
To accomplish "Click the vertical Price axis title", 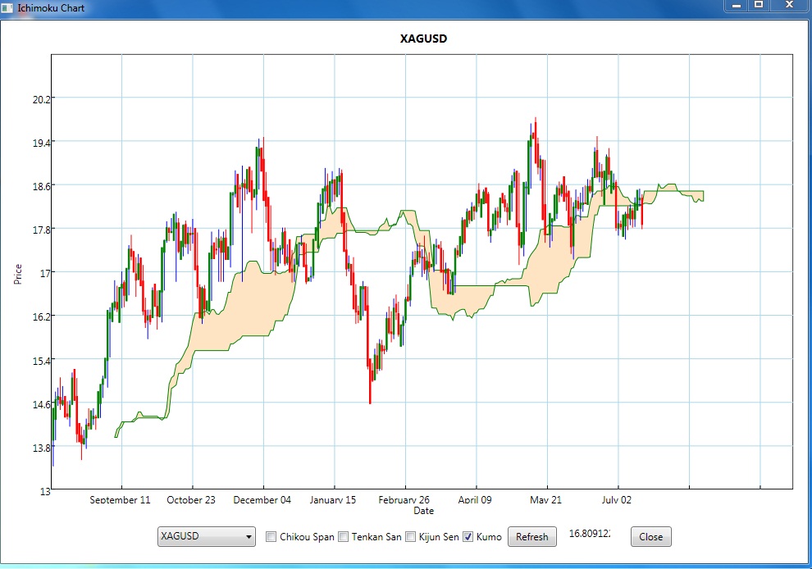I will click(x=18, y=273).
